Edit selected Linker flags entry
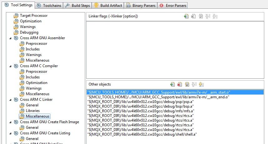This screenshot has width=268, height=144. [x=201, y=16]
